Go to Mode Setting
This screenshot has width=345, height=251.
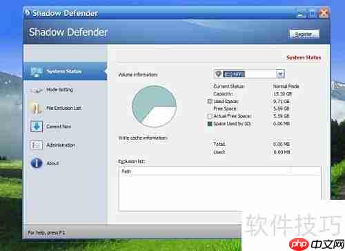pyautogui.click(x=59, y=90)
